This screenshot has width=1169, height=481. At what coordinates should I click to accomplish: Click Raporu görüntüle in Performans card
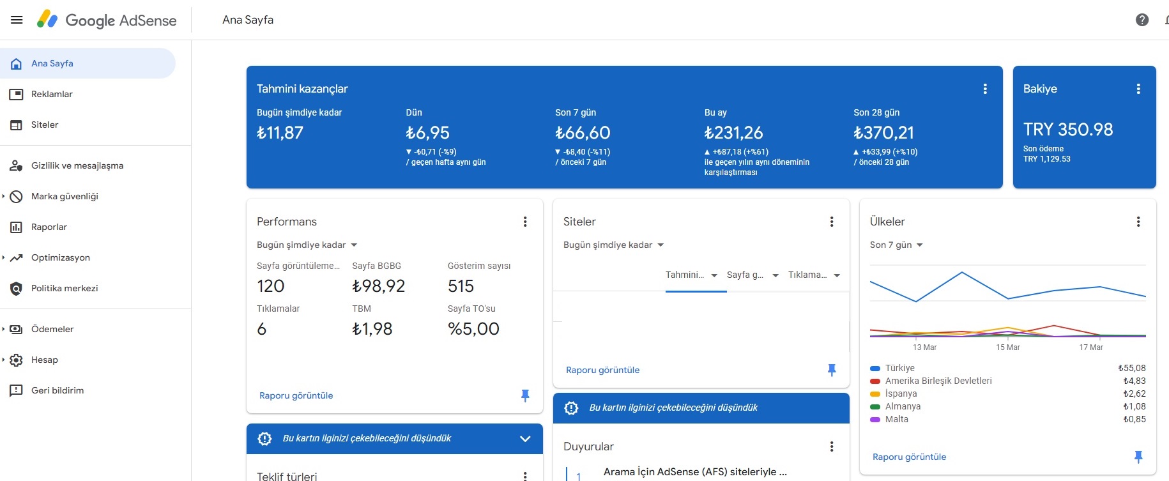[296, 395]
